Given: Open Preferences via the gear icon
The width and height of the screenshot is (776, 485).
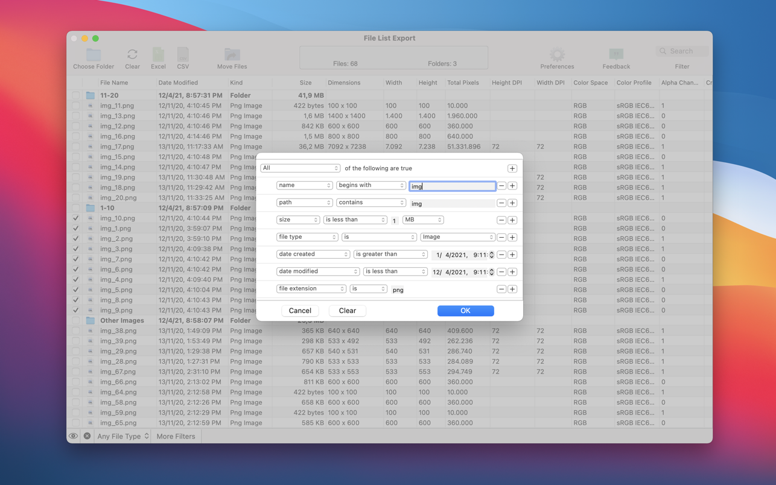Looking at the screenshot, I should [556, 54].
